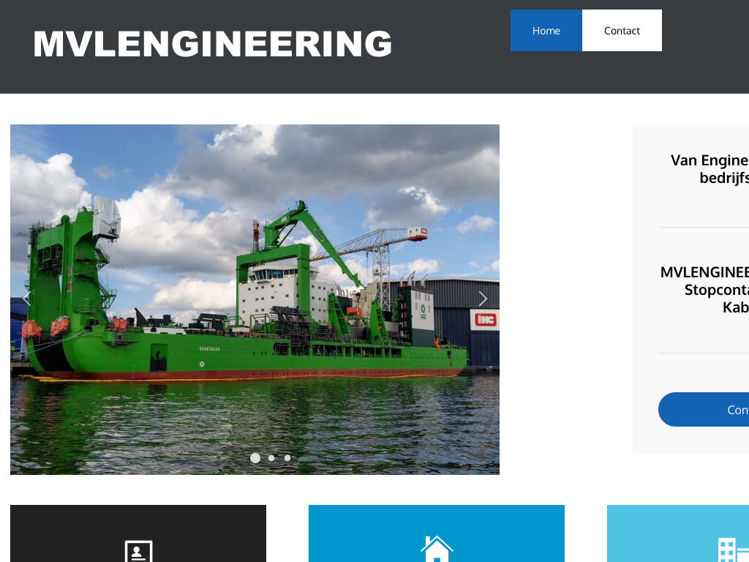749x562 pixels.
Task: Click the blue rounded Contact button
Action: [704, 410]
